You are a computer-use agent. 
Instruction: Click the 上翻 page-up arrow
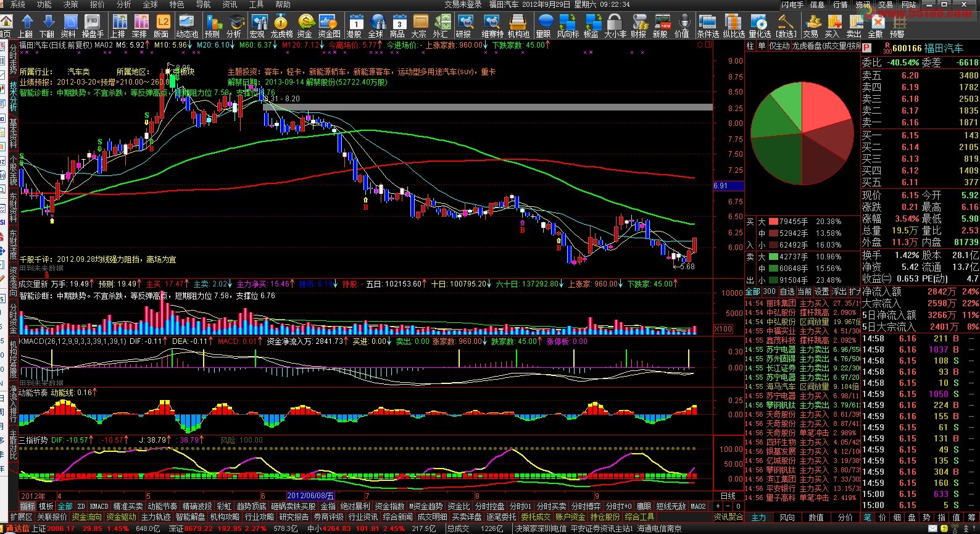(x=25, y=26)
